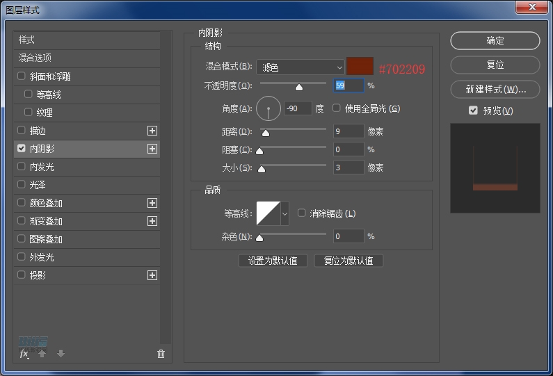Click 设置为默认值 button

273,261
